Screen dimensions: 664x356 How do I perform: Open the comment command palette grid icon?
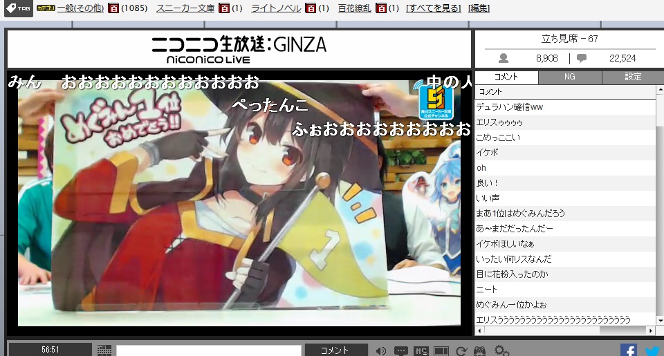[104, 350]
